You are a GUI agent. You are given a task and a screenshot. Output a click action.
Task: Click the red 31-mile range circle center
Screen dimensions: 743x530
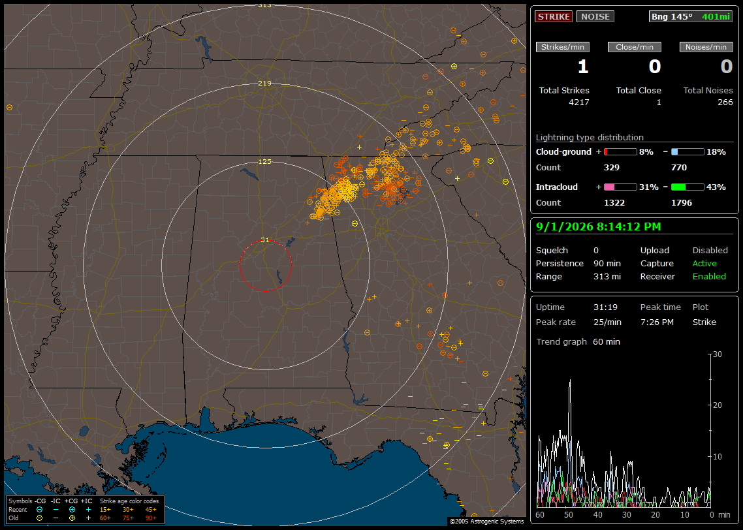[x=265, y=266]
